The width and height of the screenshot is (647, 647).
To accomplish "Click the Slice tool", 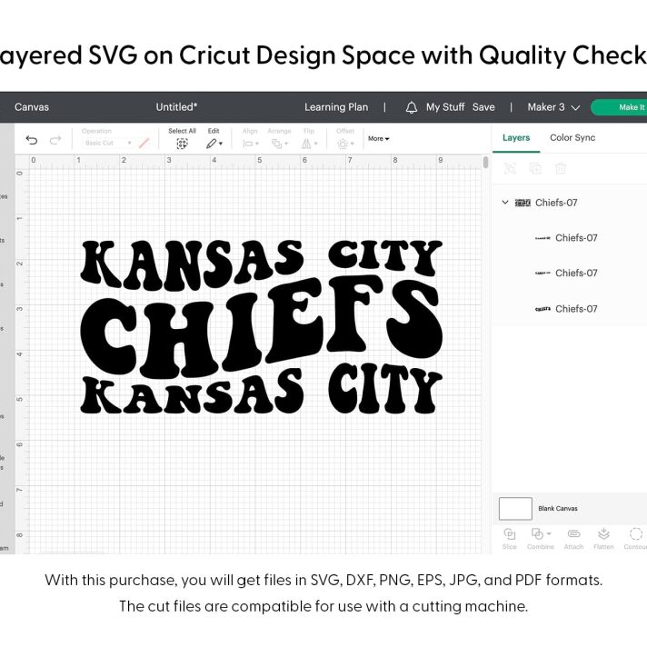I will (x=509, y=539).
